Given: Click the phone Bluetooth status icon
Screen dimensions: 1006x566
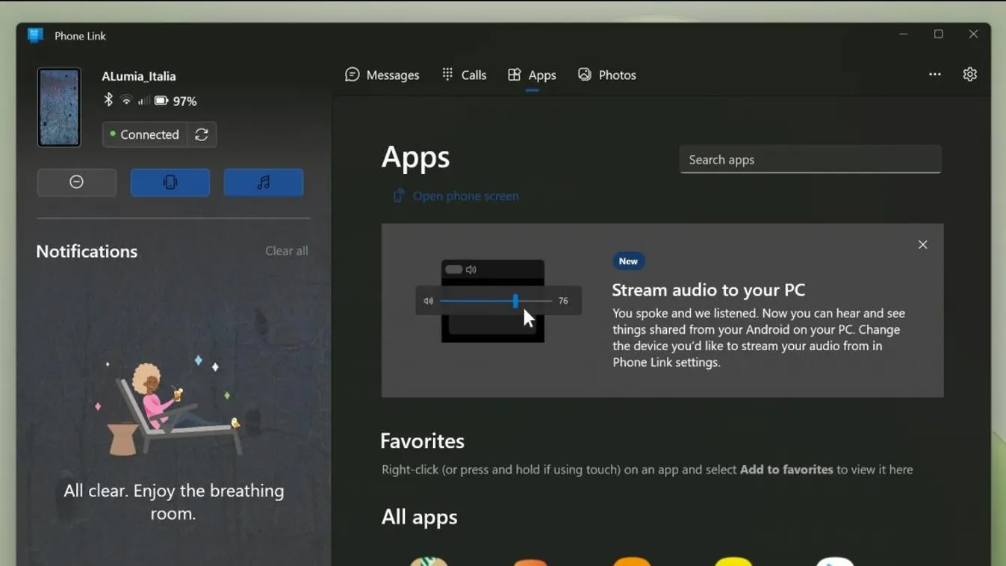Looking at the screenshot, I should click(108, 100).
